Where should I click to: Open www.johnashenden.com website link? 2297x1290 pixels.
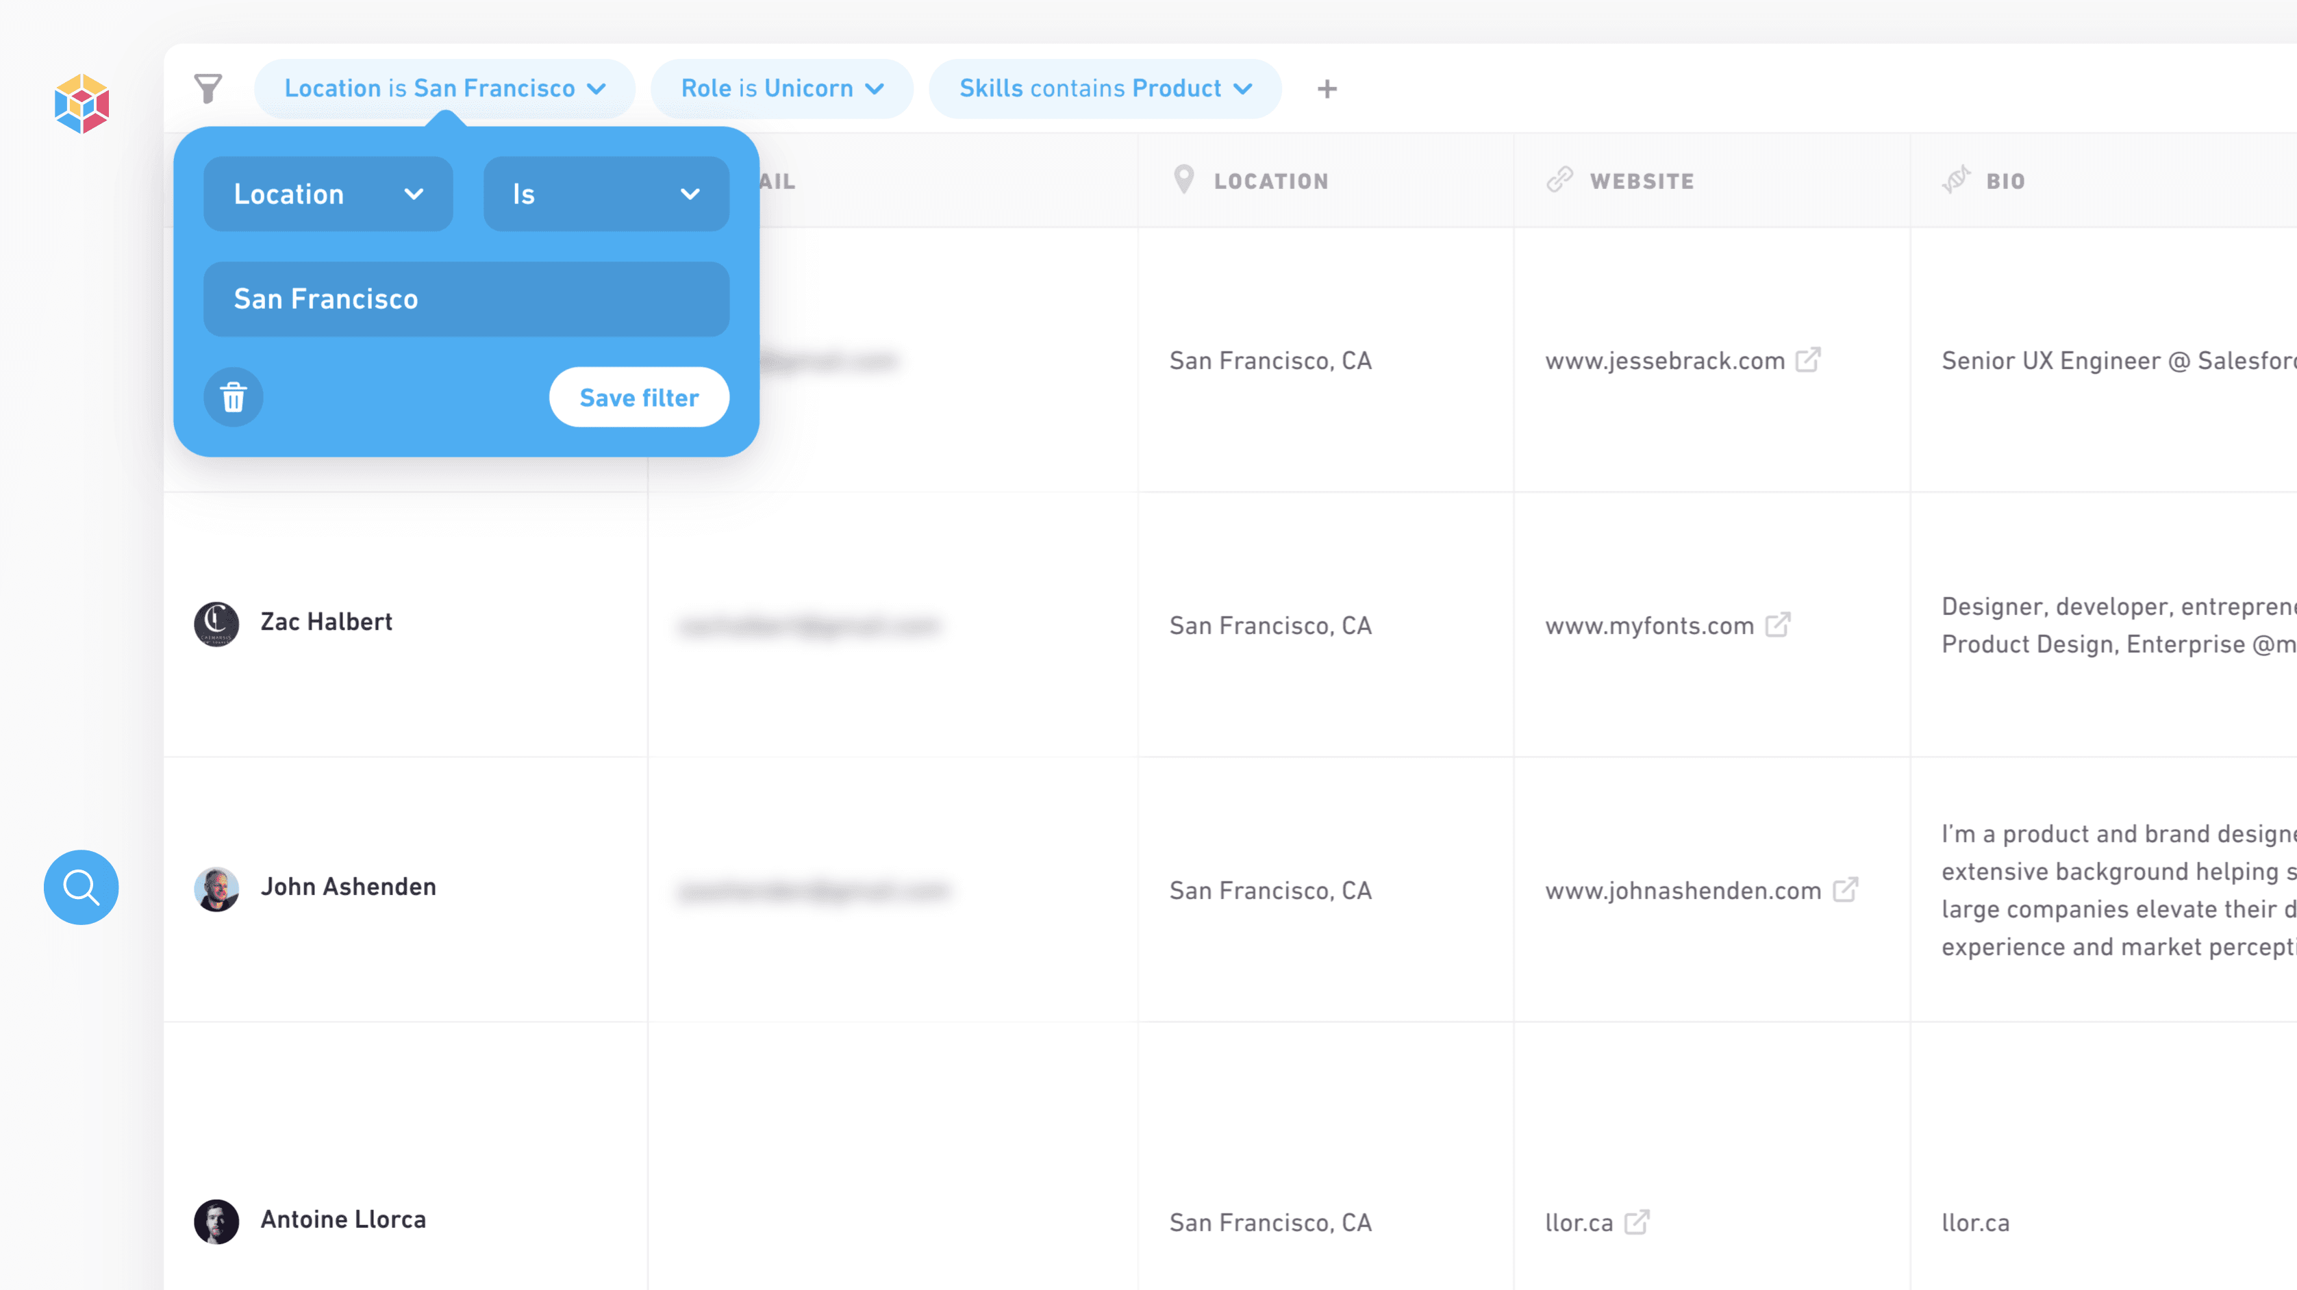(x=1683, y=891)
